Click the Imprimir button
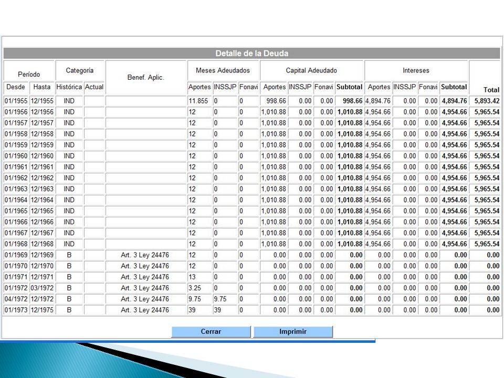The height and width of the screenshot is (378, 504). click(293, 332)
